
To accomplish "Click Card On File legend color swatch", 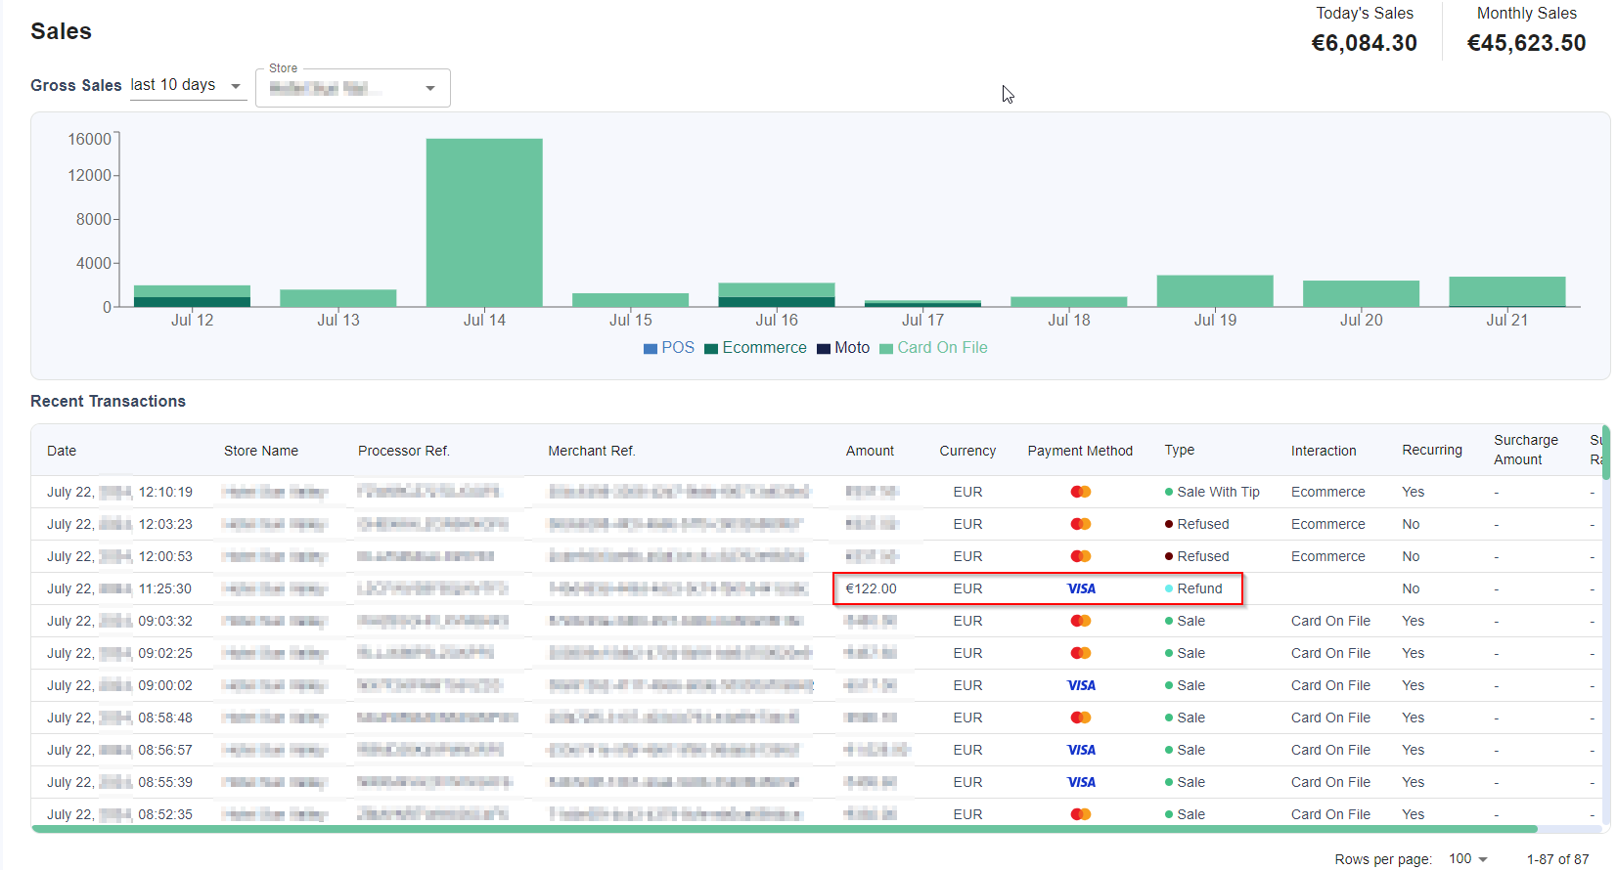I will [x=886, y=349].
